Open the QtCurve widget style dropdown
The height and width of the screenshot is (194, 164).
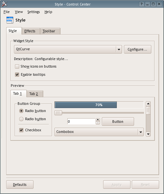point(68,49)
